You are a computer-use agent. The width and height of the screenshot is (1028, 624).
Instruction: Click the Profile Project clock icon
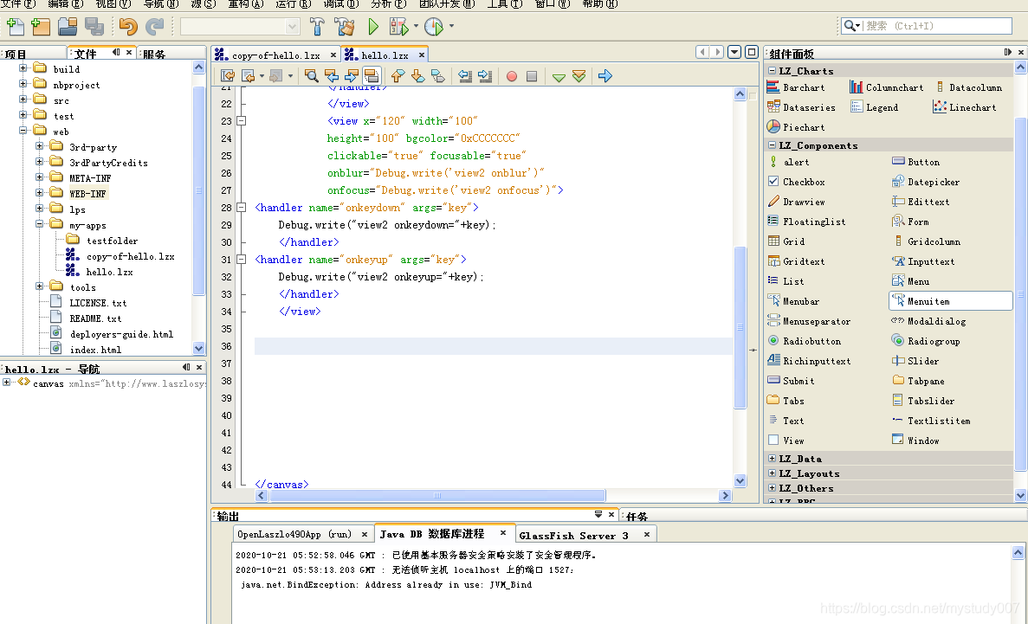coord(434,26)
